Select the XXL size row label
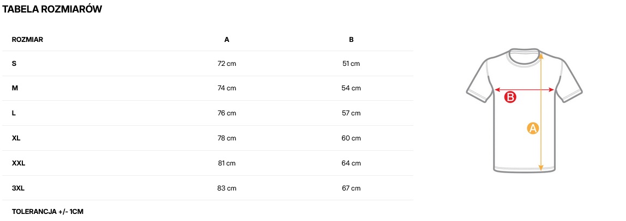This screenshot has width=626, height=221. (x=19, y=163)
